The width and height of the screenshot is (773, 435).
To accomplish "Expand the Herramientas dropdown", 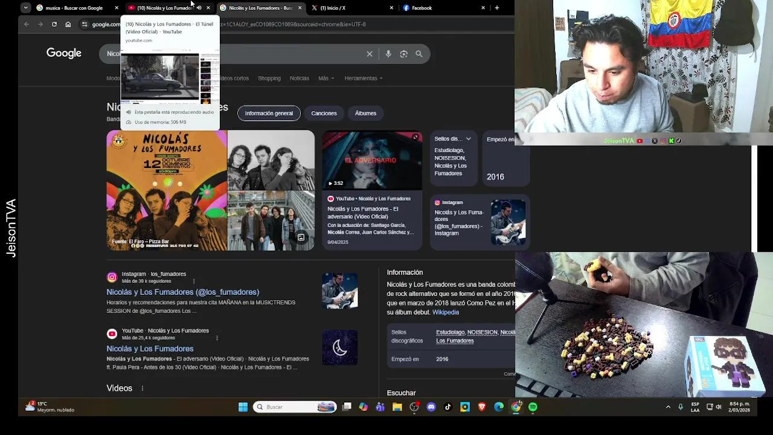I will coord(364,78).
